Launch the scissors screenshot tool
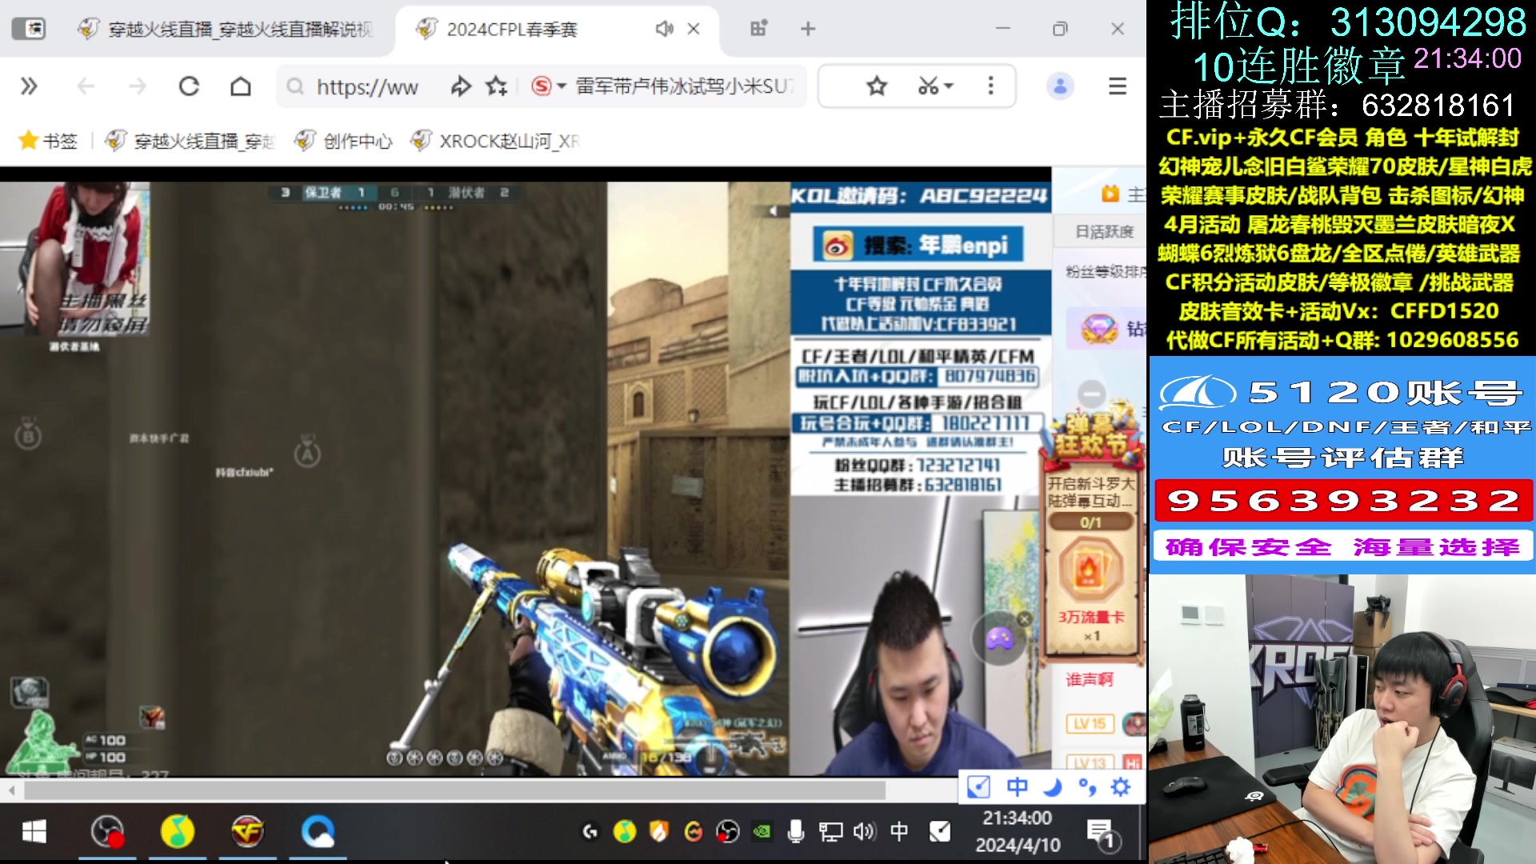 click(928, 86)
